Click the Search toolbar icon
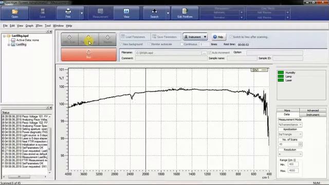This screenshot has height=185, width=329. [154, 13]
